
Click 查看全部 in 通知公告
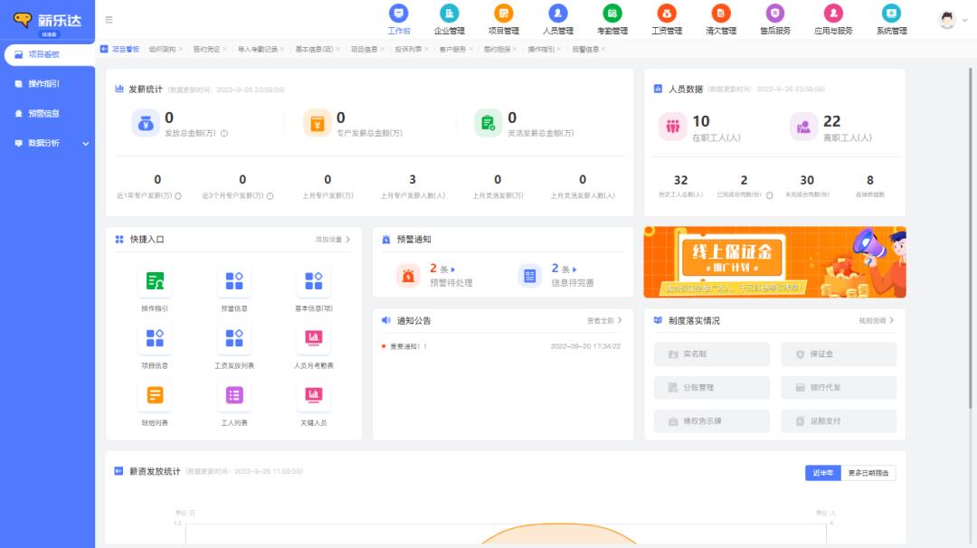click(604, 321)
